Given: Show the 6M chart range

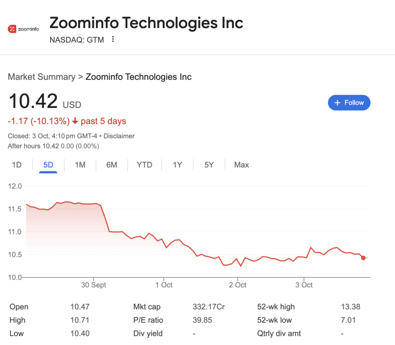Looking at the screenshot, I should click(x=111, y=165).
